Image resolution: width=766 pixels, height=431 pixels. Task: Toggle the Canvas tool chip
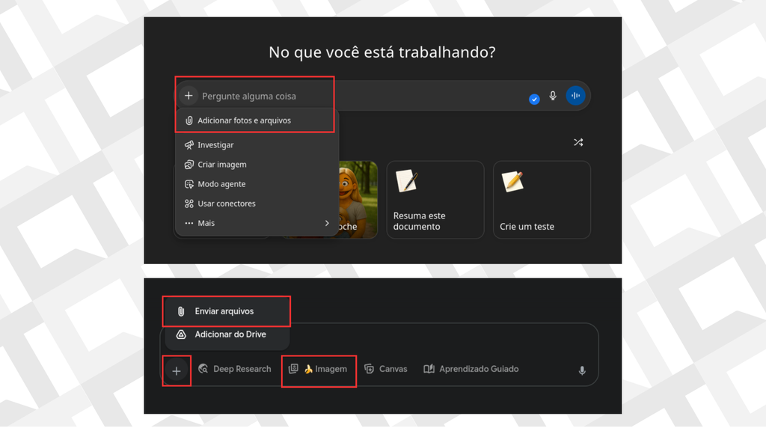tap(386, 369)
